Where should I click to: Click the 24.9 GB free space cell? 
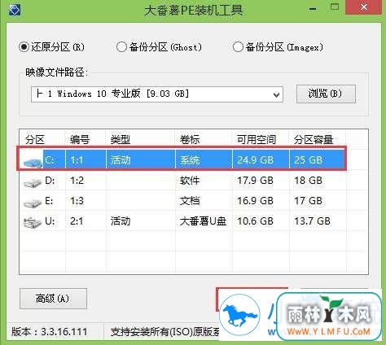(x=255, y=160)
